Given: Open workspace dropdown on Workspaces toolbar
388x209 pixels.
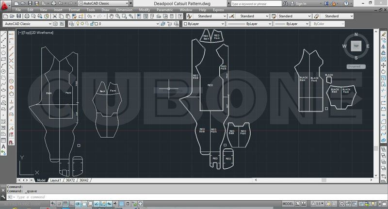Looking at the screenshot, I should [27, 24].
